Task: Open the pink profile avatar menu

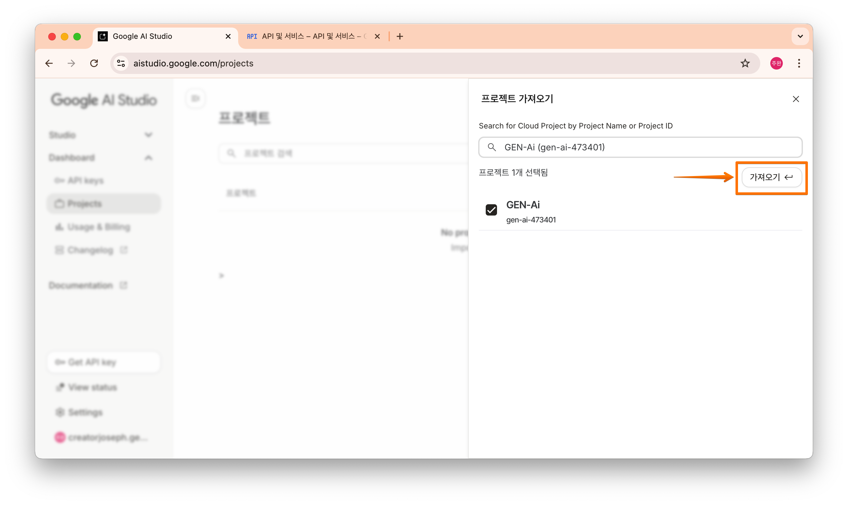Action: pyautogui.click(x=776, y=63)
